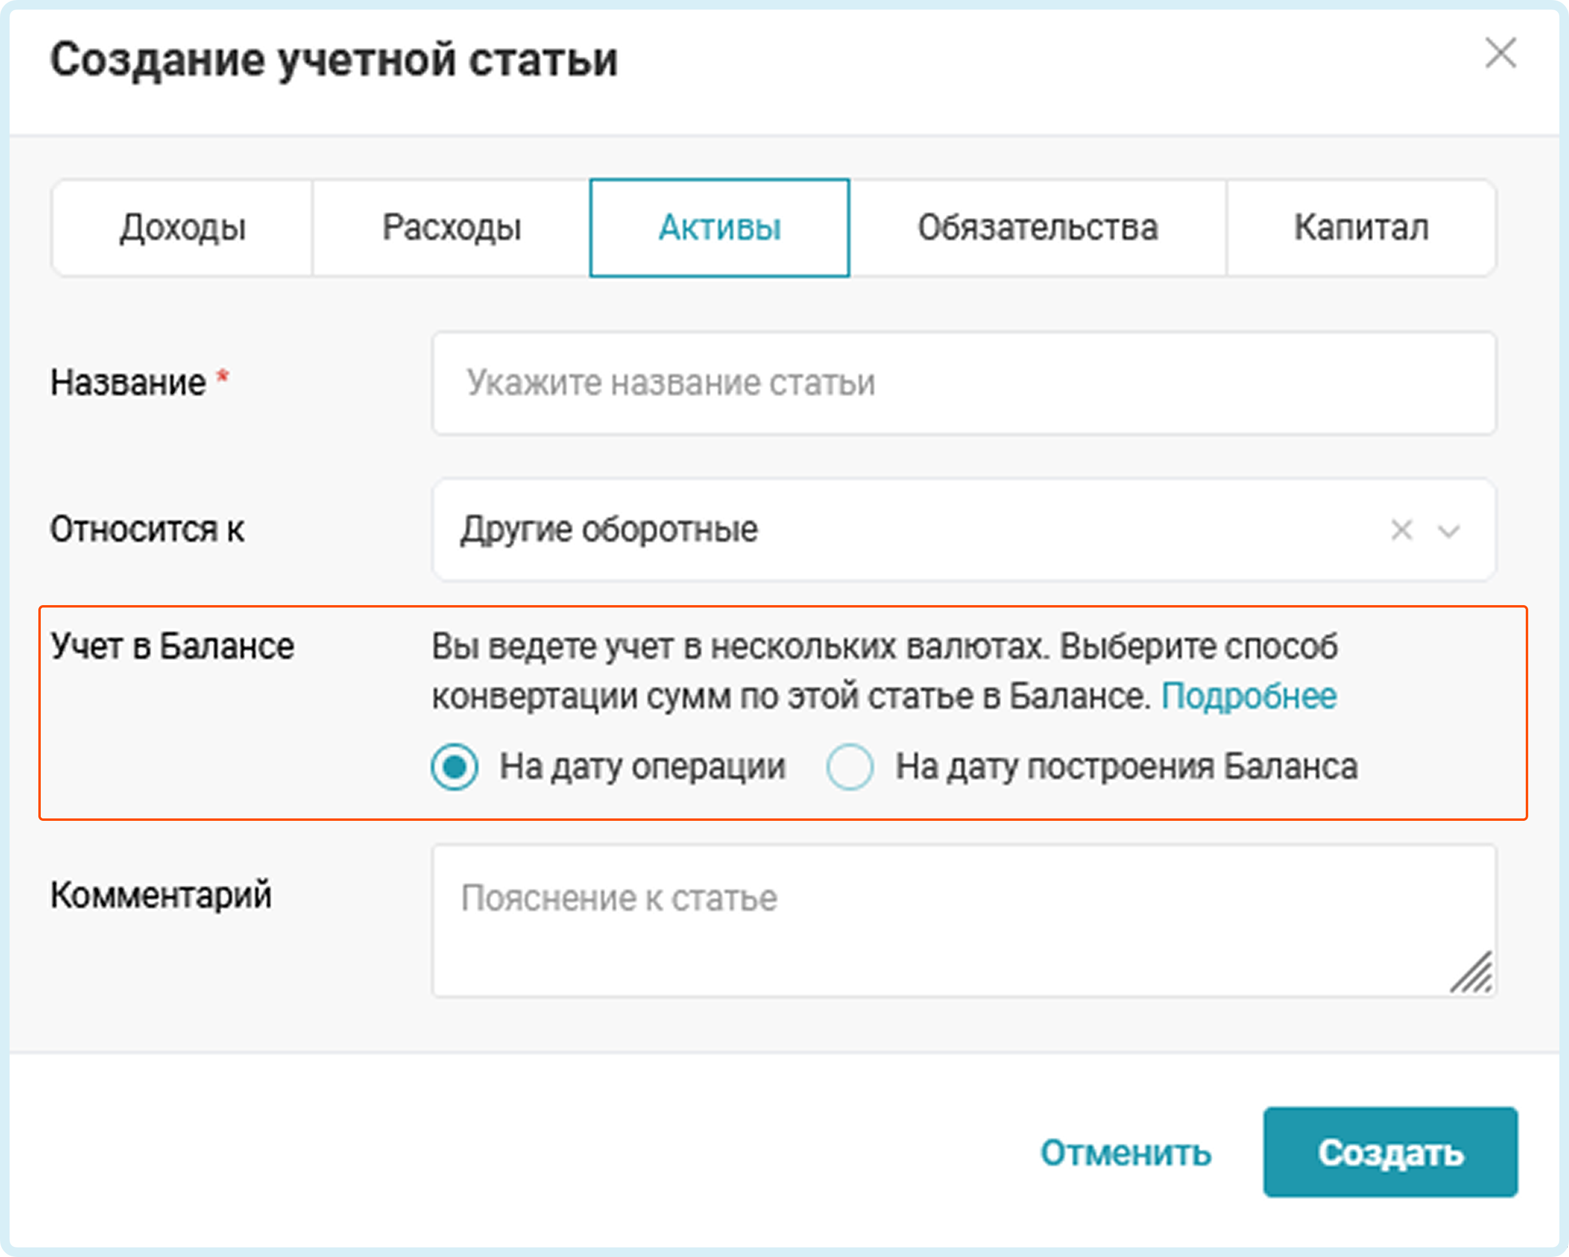
Task: Expand the Относится к dropdown arrow
Action: [1449, 531]
